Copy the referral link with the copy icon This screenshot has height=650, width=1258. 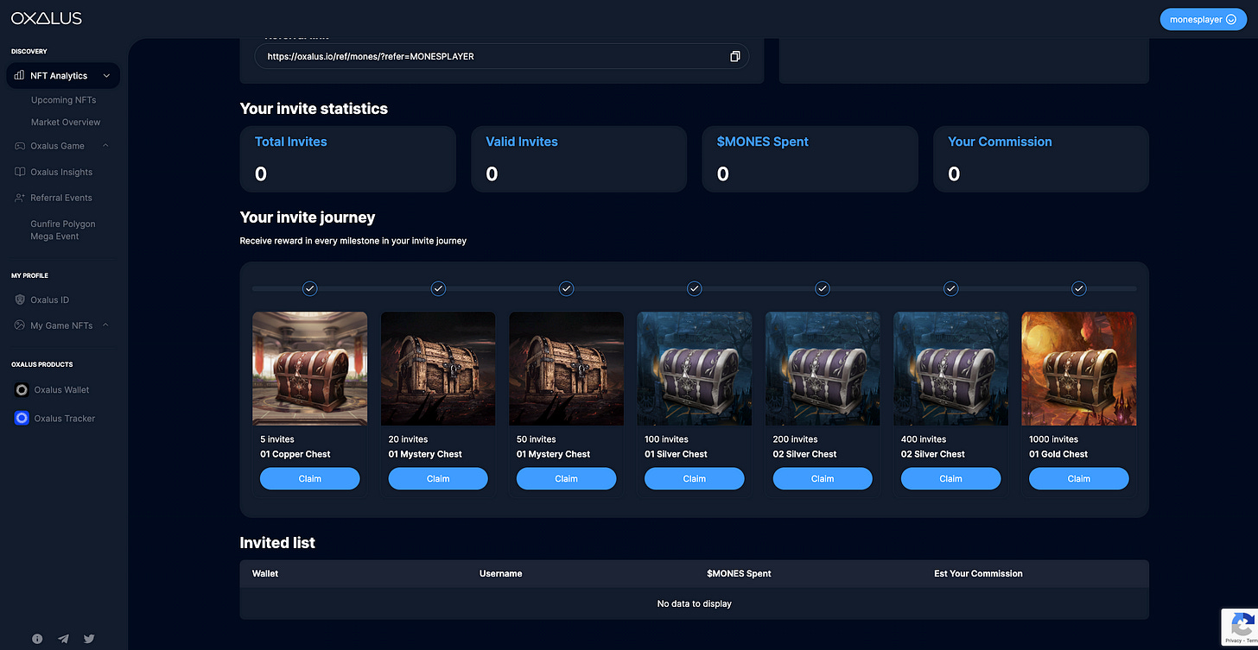[734, 56]
